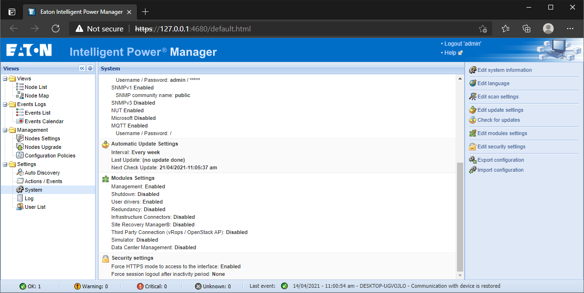Viewport: 584px width, 293px height.
Task: Click the Events Calendar icon
Action: 20,121
